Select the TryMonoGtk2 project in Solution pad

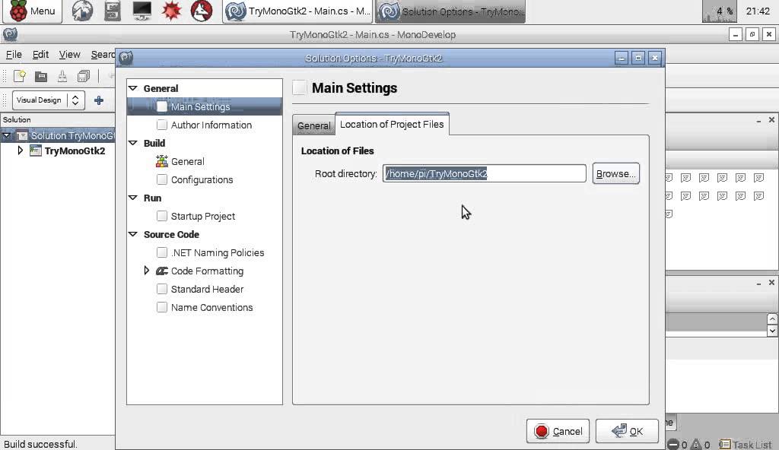point(75,151)
